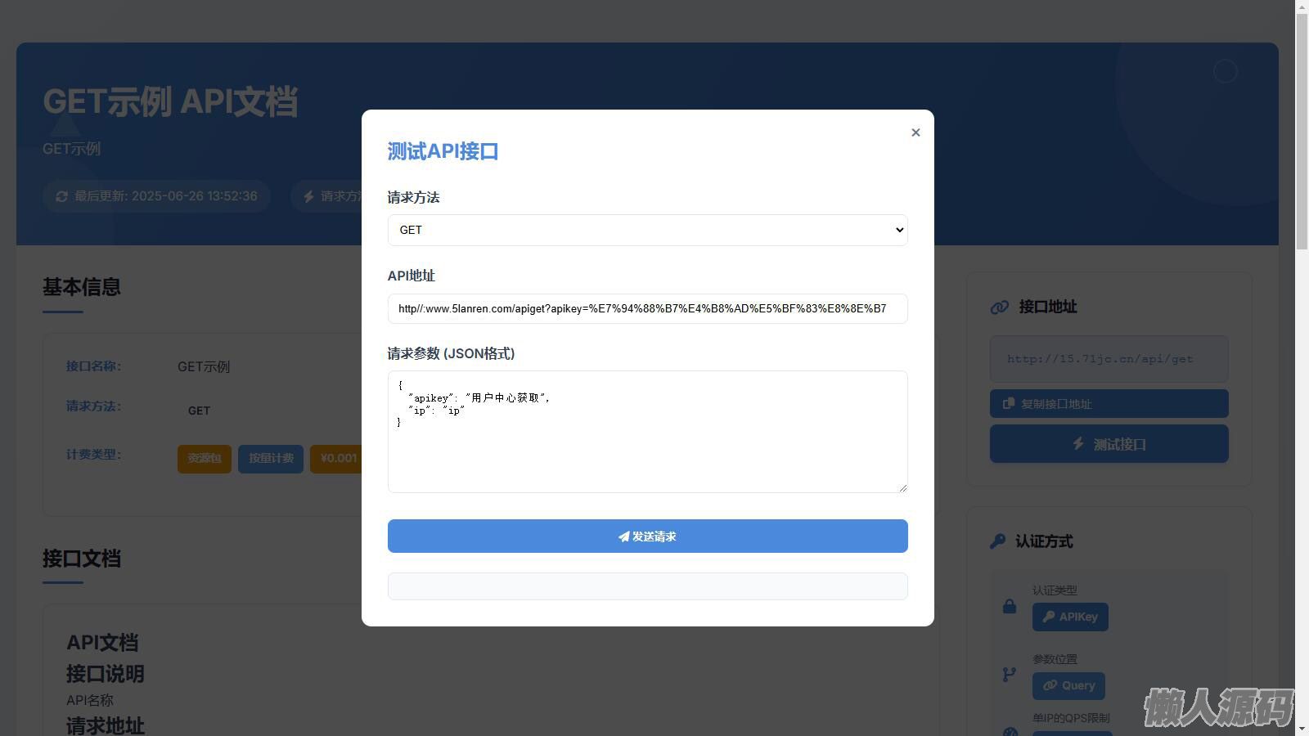Click the 认证方式 heading
Viewport: 1309px width, 736px height.
[1044, 541]
